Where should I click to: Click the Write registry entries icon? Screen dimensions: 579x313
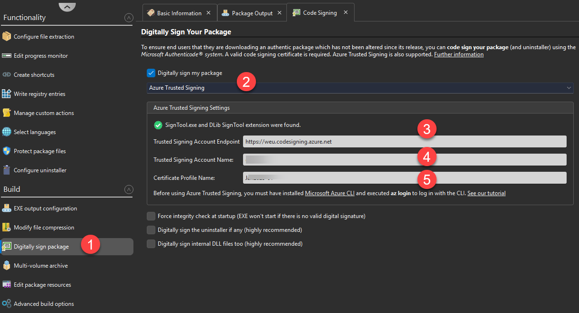(x=7, y=94)
